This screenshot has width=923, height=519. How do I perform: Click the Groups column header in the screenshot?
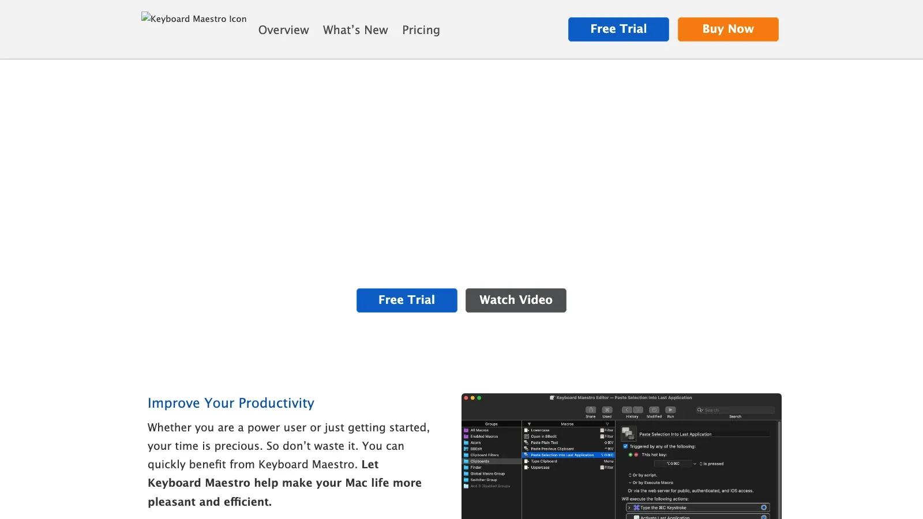point(491,424)
